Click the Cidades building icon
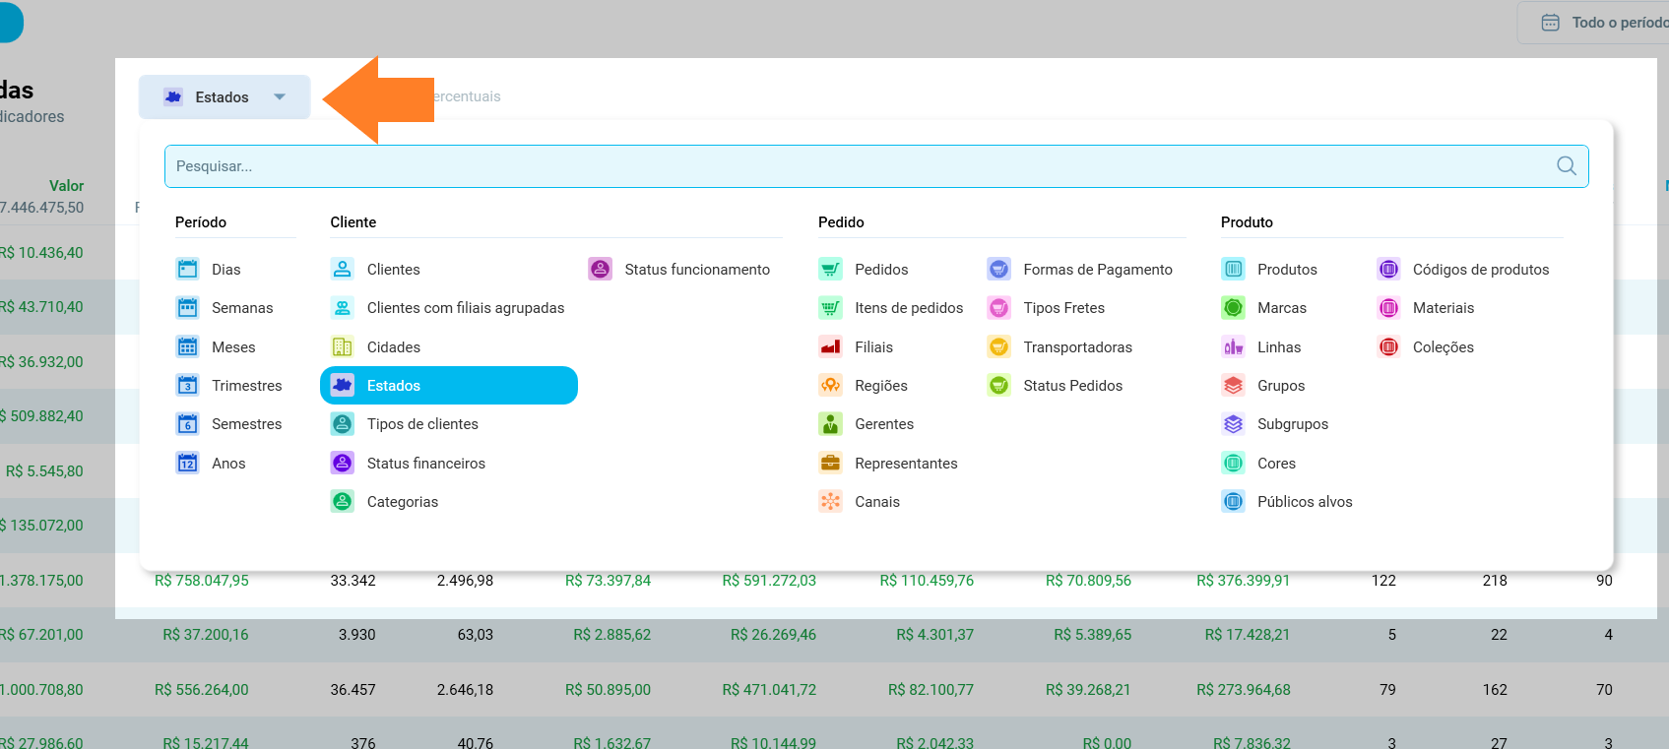This screenshot has width=1669, height=749. pos(343,346)
